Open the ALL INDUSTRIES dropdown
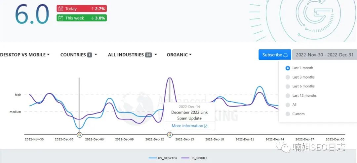The width and height of the screenshot is (357, 163). [133, 54]
